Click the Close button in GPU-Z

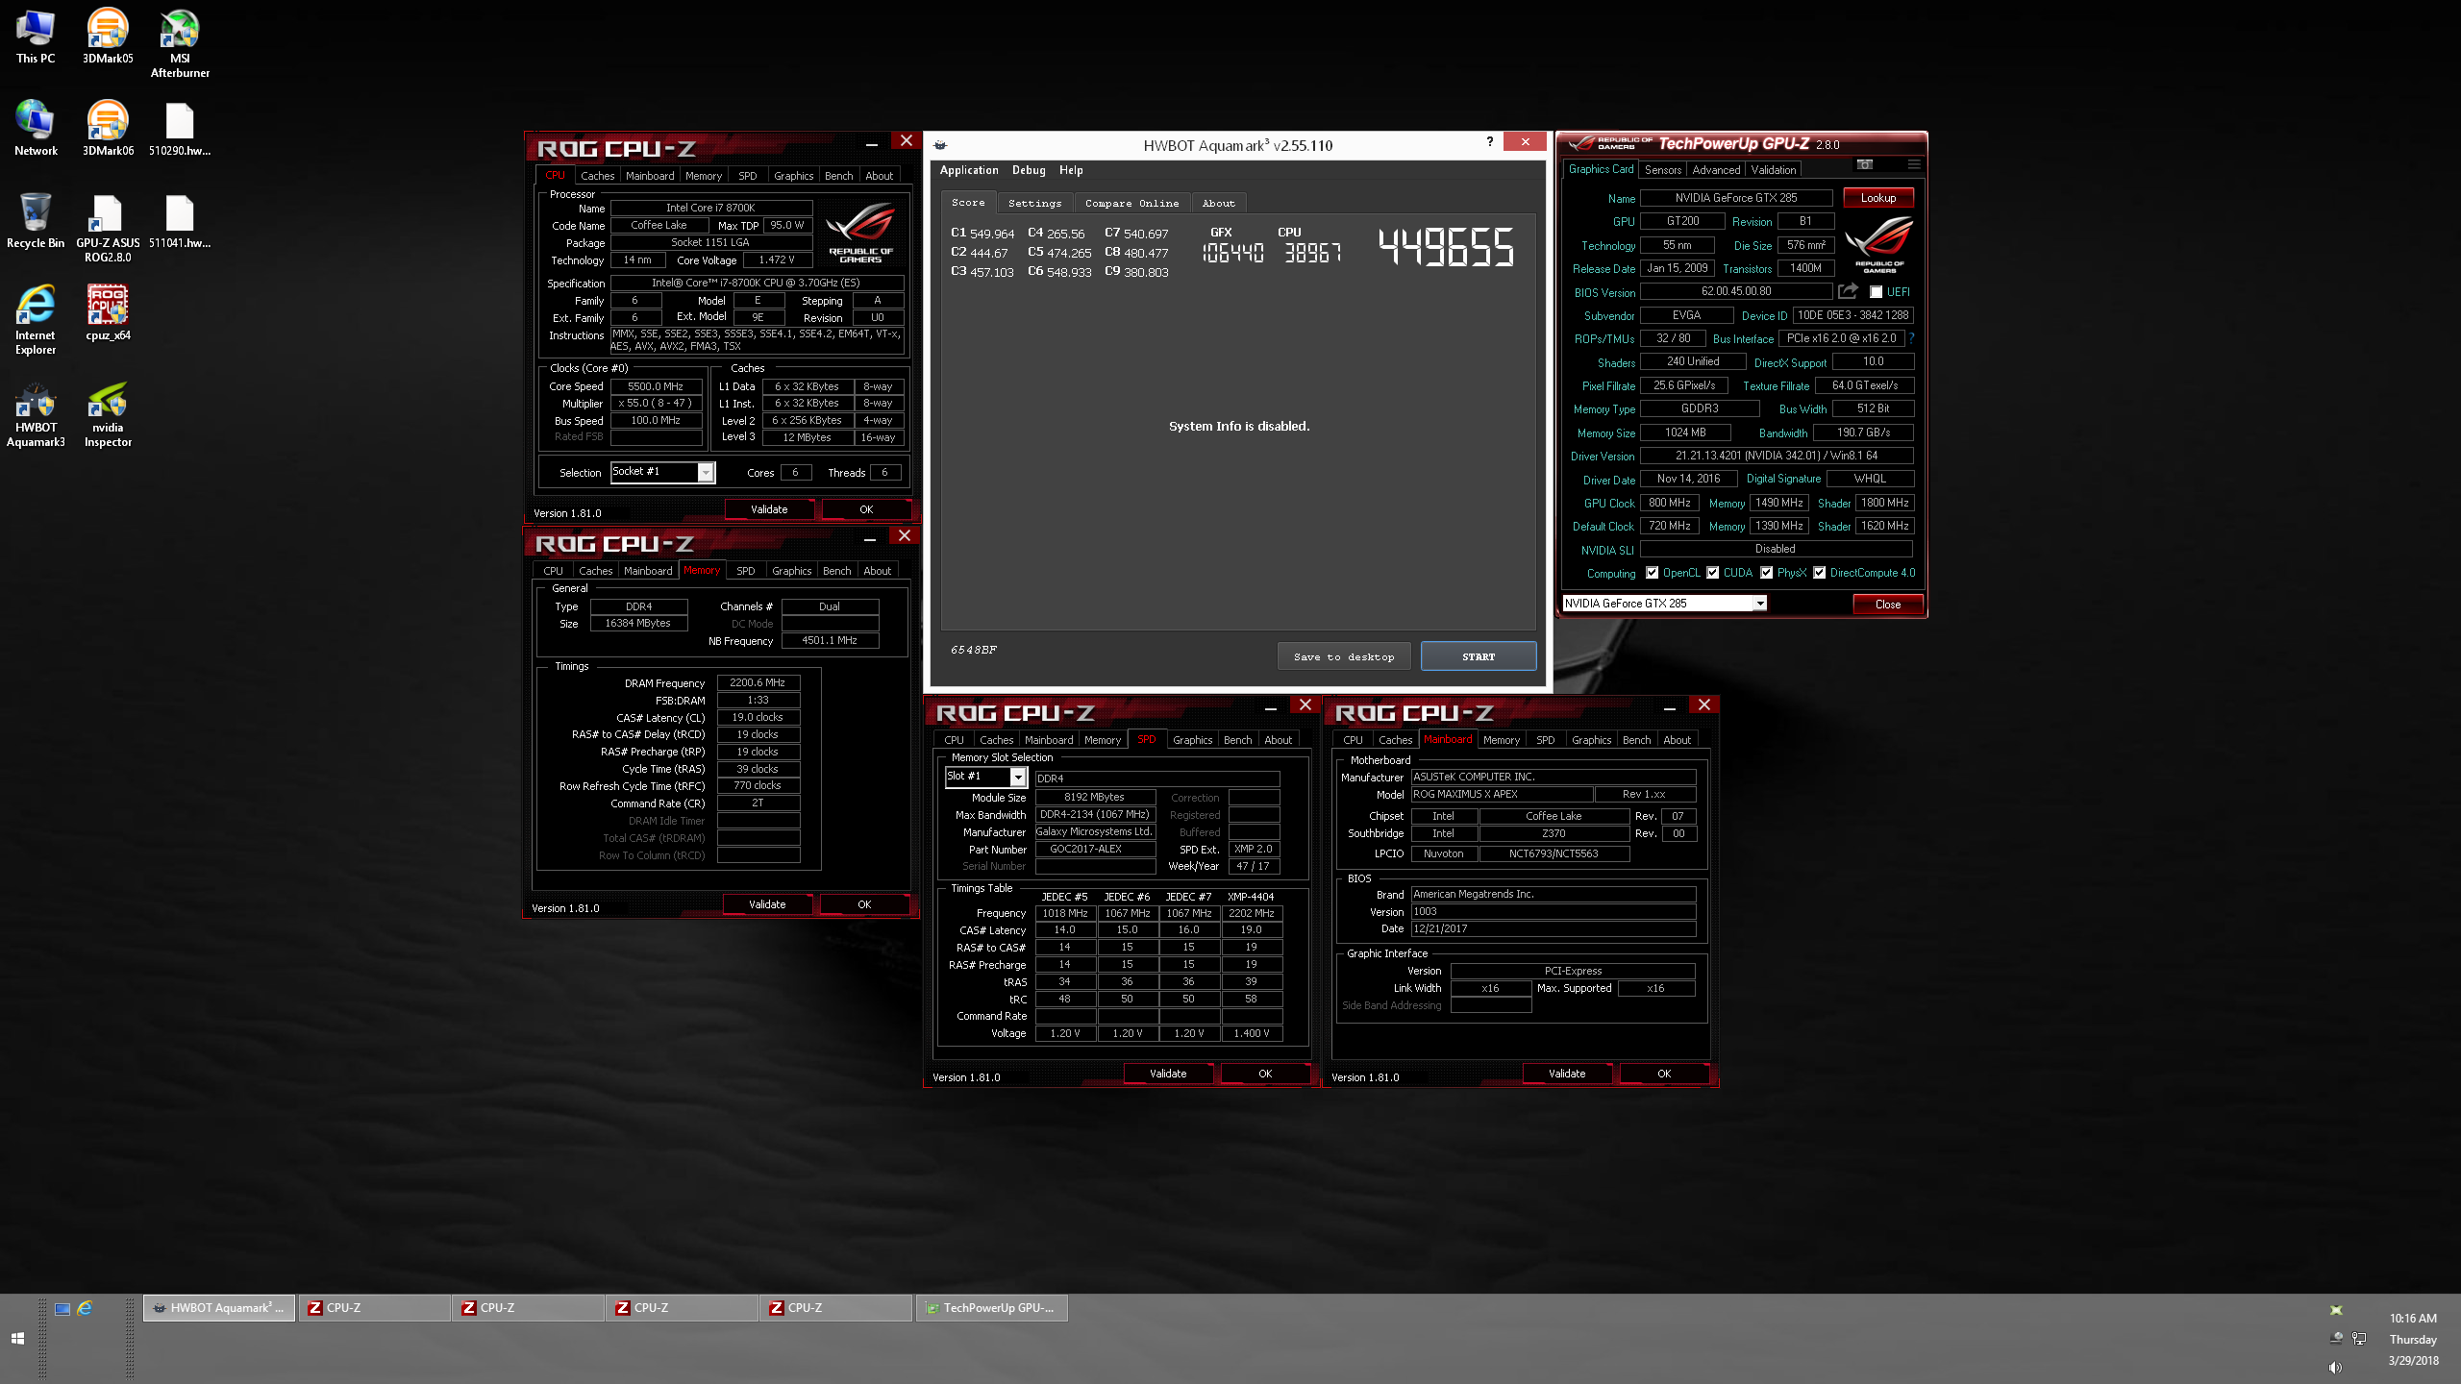tap(1887, 604)
